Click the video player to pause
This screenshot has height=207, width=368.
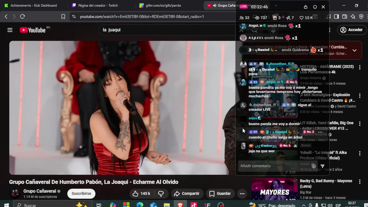pos(122,108)
